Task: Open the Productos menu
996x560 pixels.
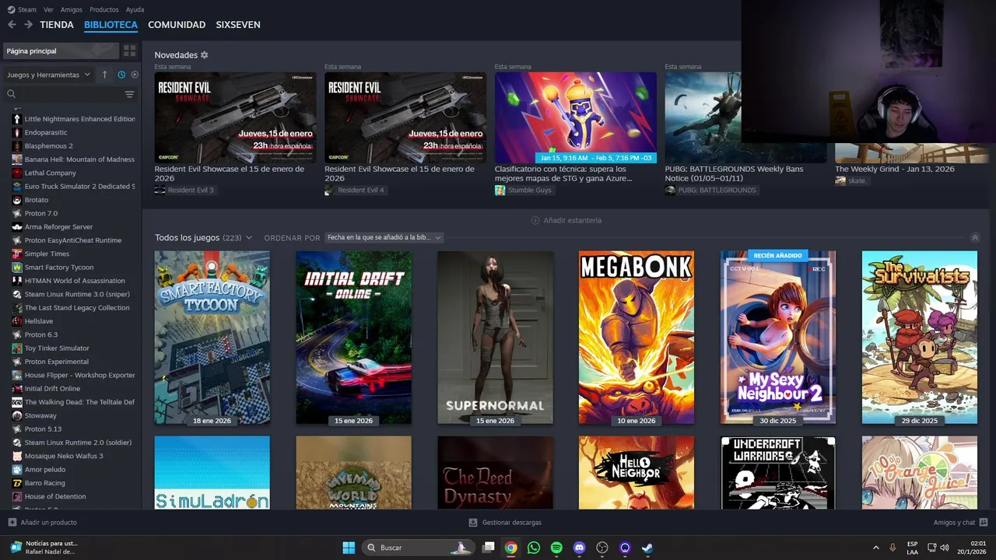Action: coord(104,9)
